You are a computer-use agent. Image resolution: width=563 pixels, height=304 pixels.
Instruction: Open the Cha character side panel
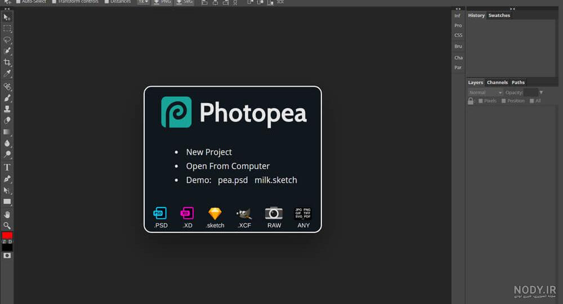pyautogui.click(x=458, y=58)
